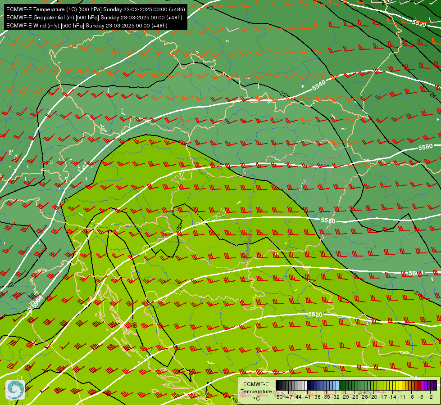Pick the light blue swatch left of -32

coord(334,385)
